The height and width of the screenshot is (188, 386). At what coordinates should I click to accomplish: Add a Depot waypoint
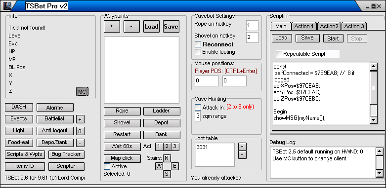pos(162,123)
